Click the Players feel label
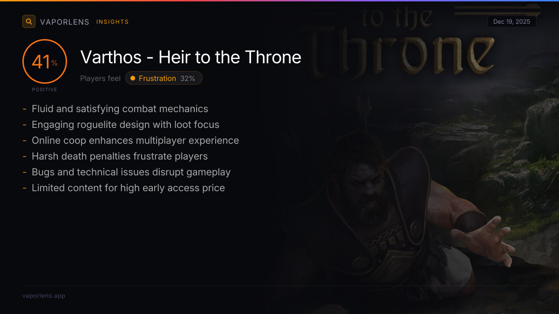 [100, 78]
